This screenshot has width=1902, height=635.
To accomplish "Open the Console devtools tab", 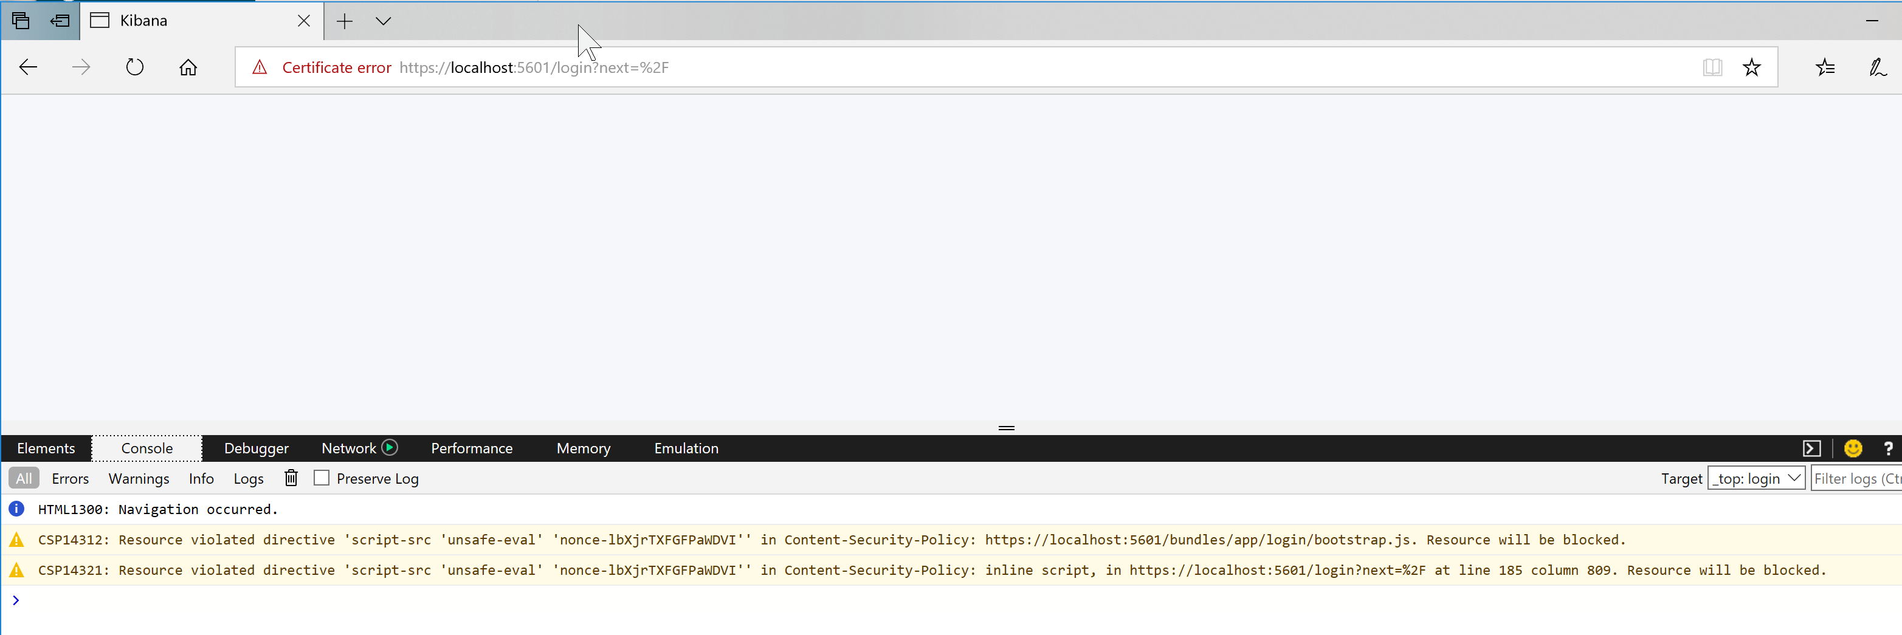I will (x=147, y=448).
